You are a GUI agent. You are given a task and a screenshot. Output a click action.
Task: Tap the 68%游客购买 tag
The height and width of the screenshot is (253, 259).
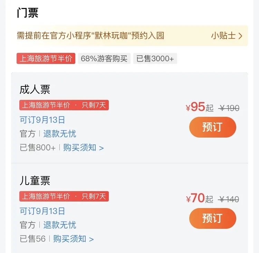coord(104,58)
